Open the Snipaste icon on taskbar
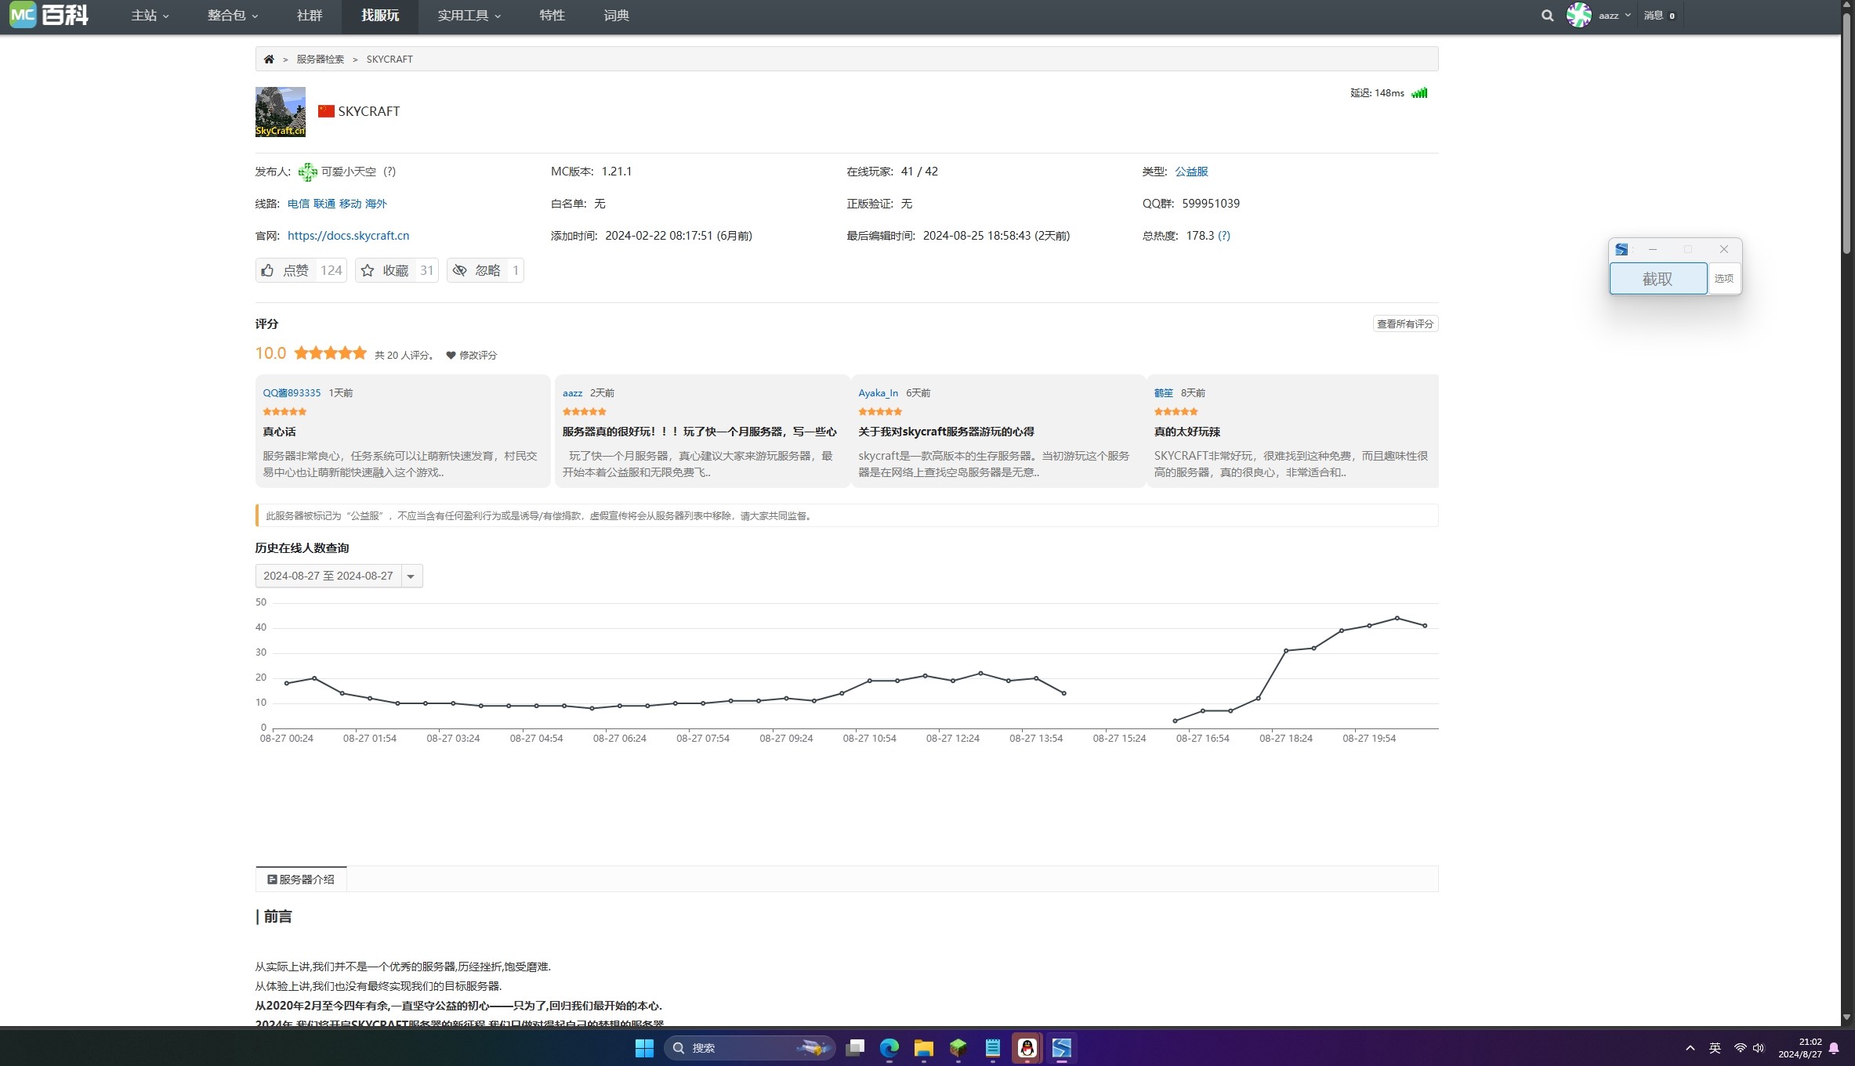 point(1062,1048)
